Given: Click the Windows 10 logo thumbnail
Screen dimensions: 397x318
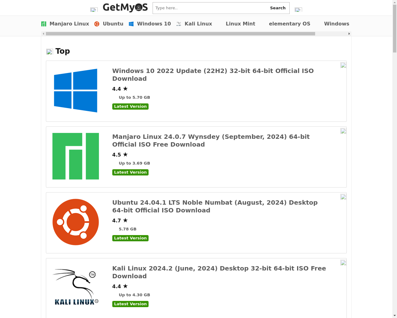Looking at the screenshot, I should tap(76, 90).
